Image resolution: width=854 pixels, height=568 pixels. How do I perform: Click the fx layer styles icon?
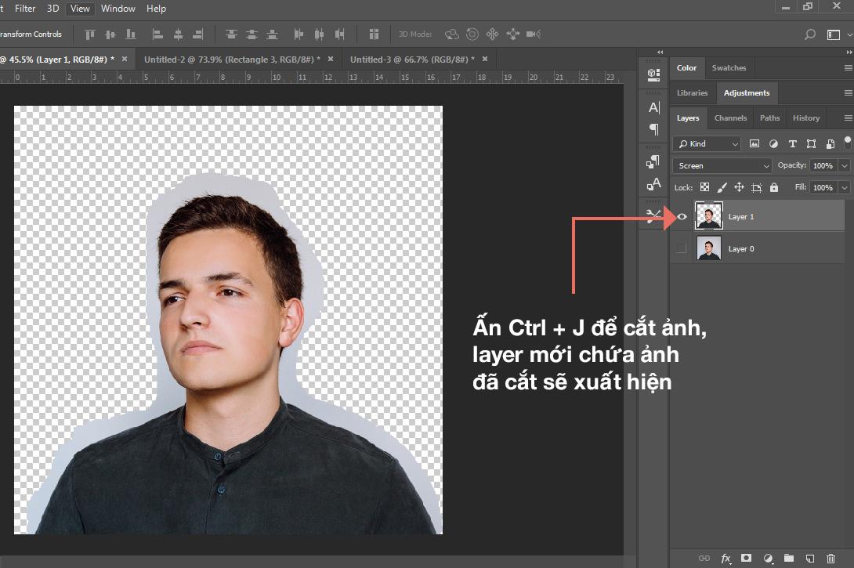pyautogui.click(x=726, y=558)
